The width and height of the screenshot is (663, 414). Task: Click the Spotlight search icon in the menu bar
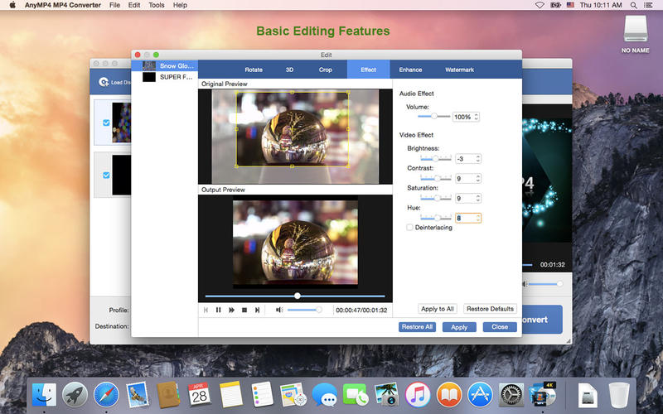coord(633,5)
